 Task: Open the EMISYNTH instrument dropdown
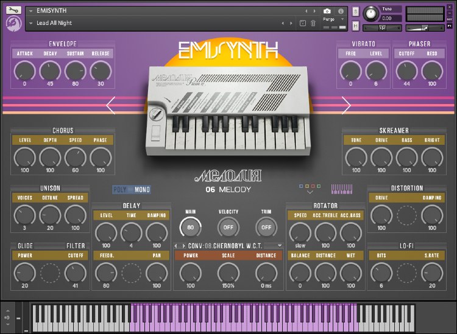30,11
